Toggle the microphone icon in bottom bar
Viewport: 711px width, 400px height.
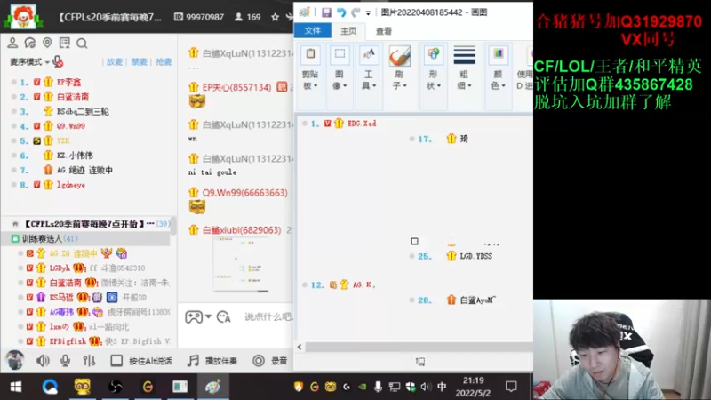pyautogui.click(x=65, y=361)
